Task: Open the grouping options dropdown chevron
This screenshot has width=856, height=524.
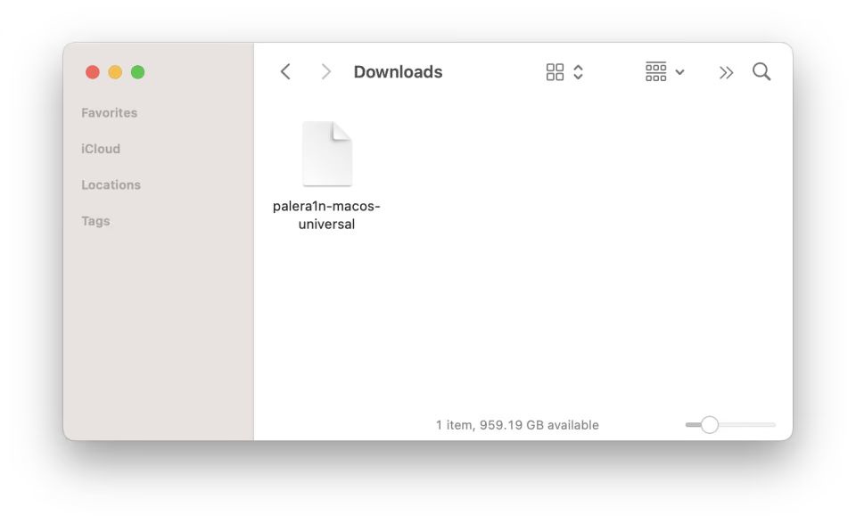Action: tap(679, 72)
